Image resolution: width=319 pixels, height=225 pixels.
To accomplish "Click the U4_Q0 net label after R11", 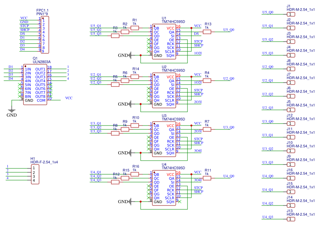I will pos(229,176).
